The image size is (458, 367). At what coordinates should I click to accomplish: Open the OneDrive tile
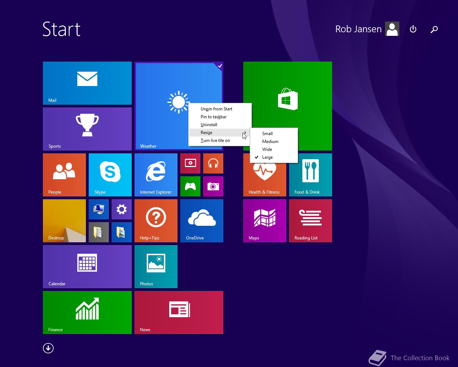202,221
